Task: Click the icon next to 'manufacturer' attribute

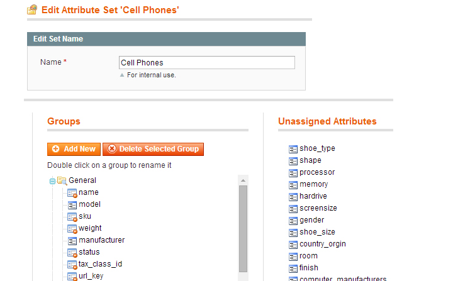Action: 72,241
